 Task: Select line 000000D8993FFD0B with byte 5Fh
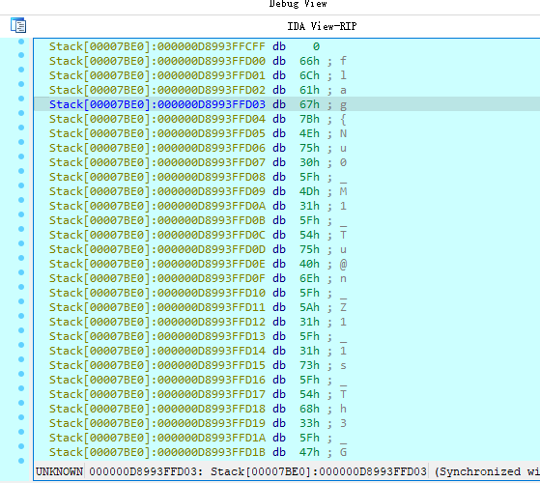click(x=198, y=220)
